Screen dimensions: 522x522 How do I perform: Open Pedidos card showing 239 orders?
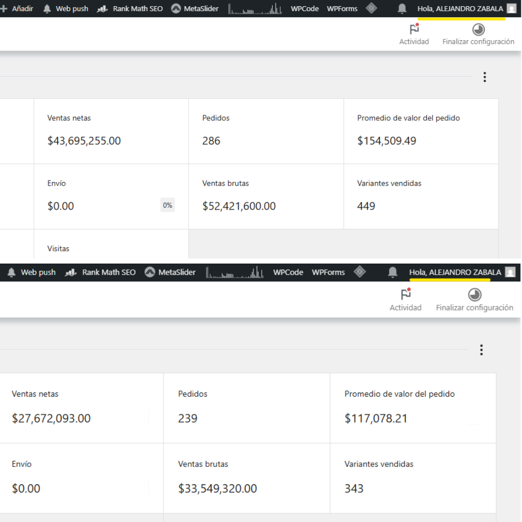(x=246, y=408)
